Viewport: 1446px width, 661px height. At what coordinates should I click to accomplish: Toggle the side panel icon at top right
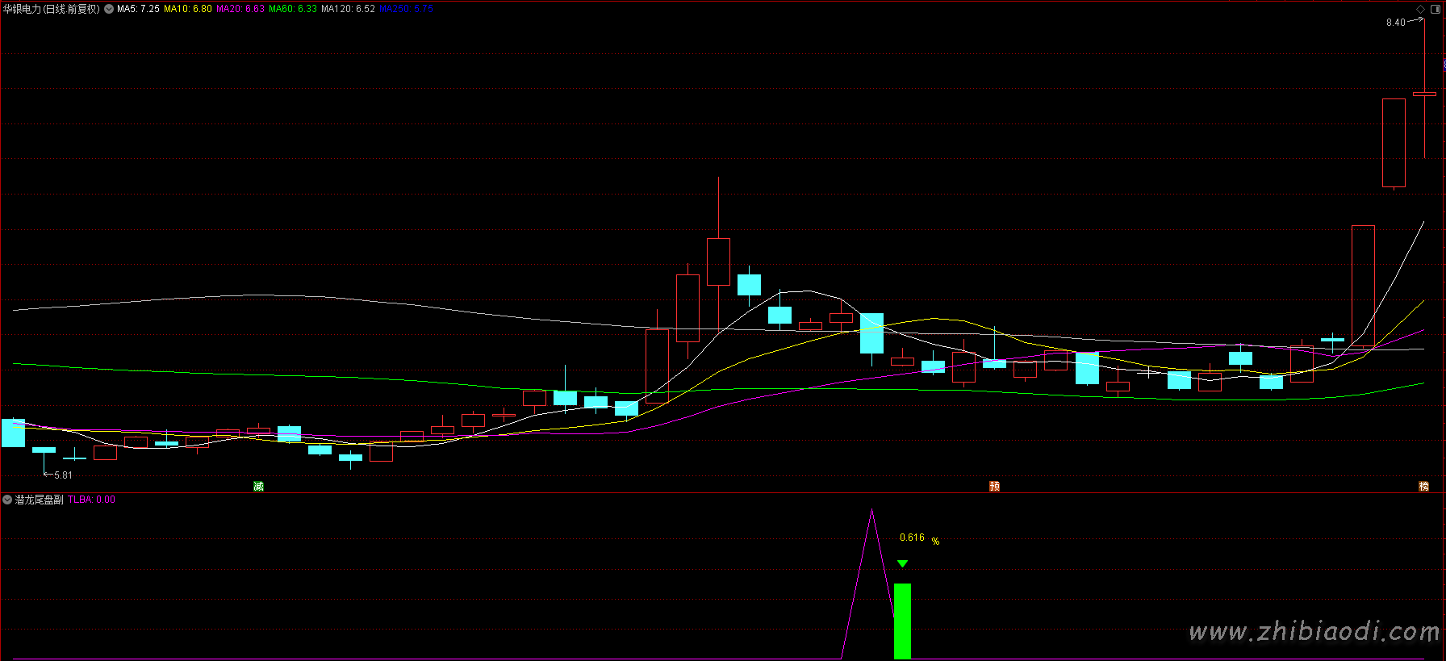point(1436,9)
